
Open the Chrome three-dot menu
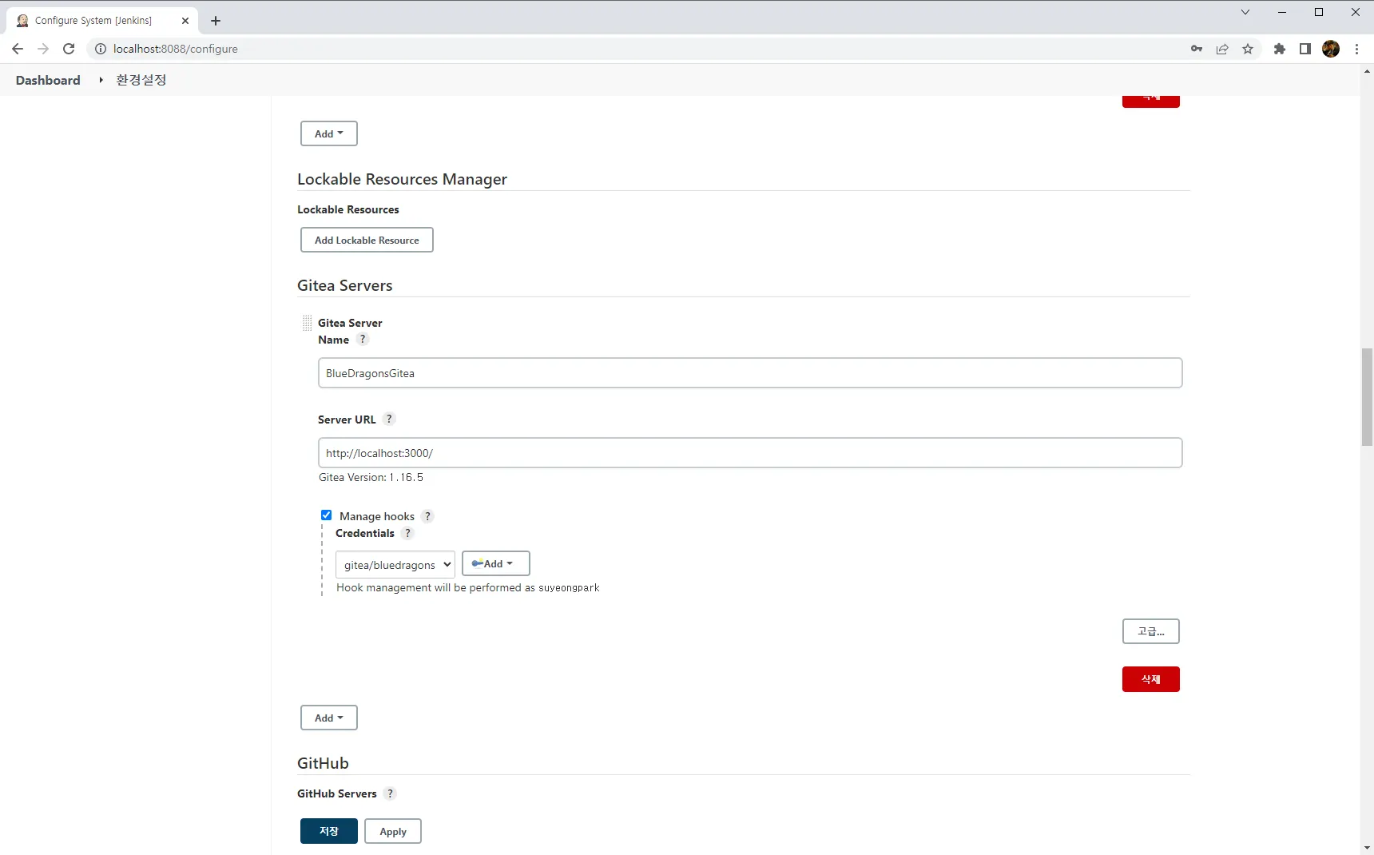[x=1356, y=49]
